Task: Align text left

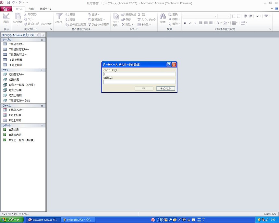Action: [201, 23]
